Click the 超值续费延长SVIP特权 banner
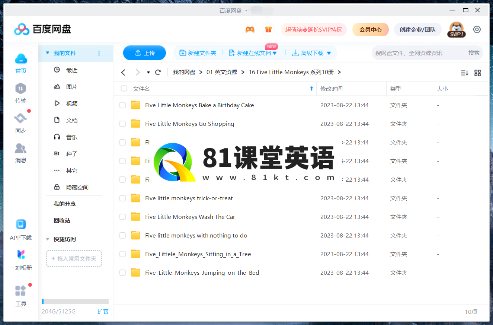493x325 pixels. pos(314,29)
